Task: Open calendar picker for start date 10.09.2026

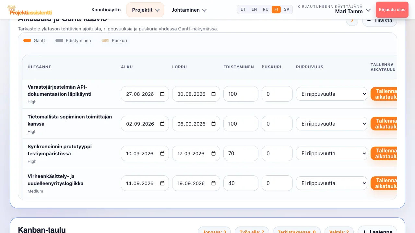Action: pos(162,154)
